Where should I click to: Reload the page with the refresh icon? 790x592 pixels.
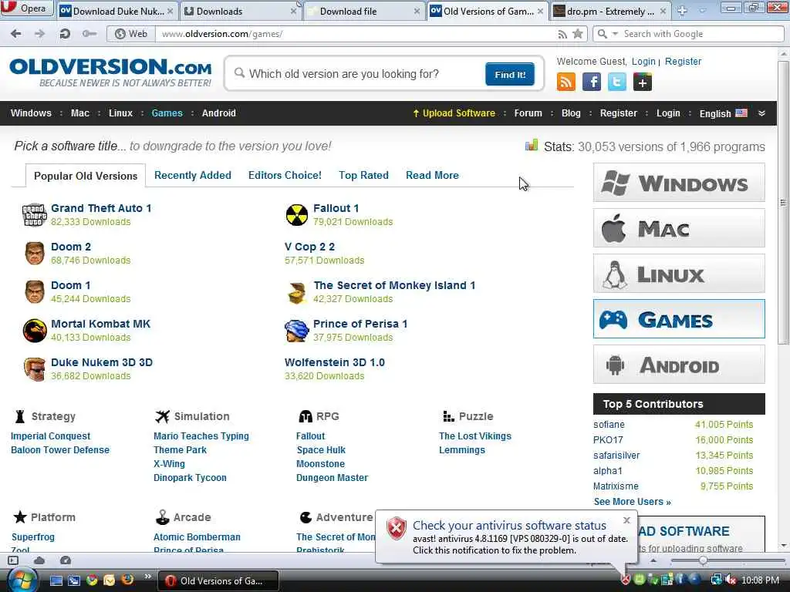65,34
